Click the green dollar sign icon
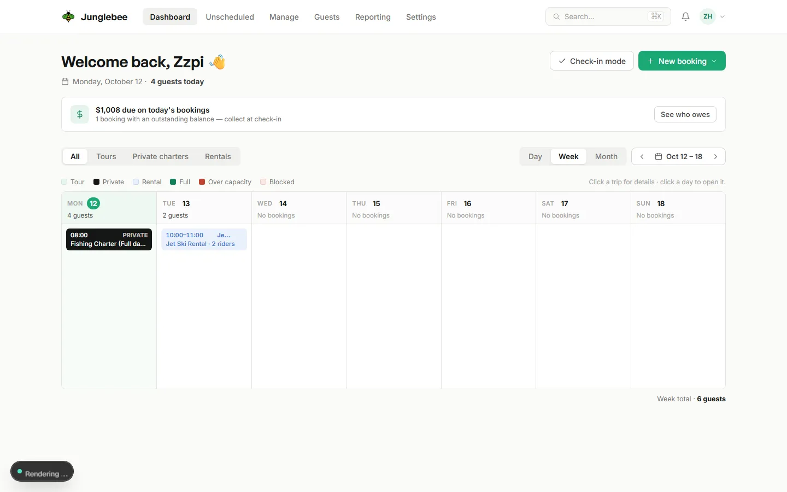 click(80, 114)
